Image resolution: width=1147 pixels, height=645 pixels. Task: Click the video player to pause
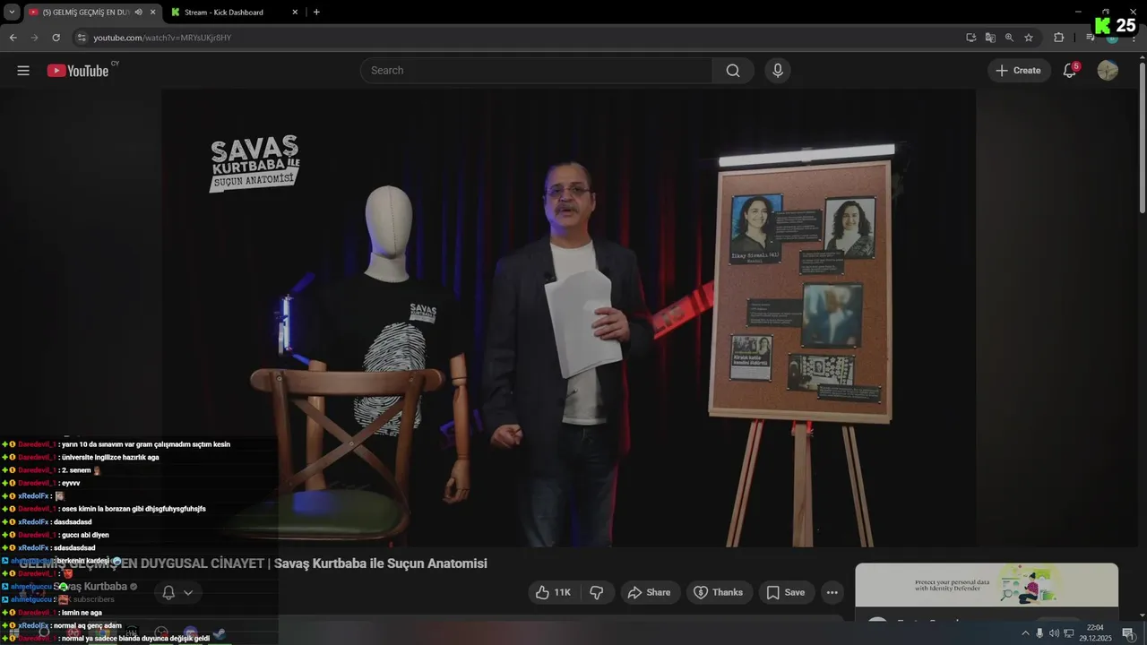568,318
